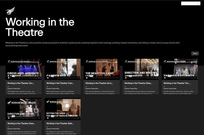The width and height of the screenshot is (204, 135).
Task: Open first-row 'Working in the Theatre: Direc...' title
Action: [138, 83]
